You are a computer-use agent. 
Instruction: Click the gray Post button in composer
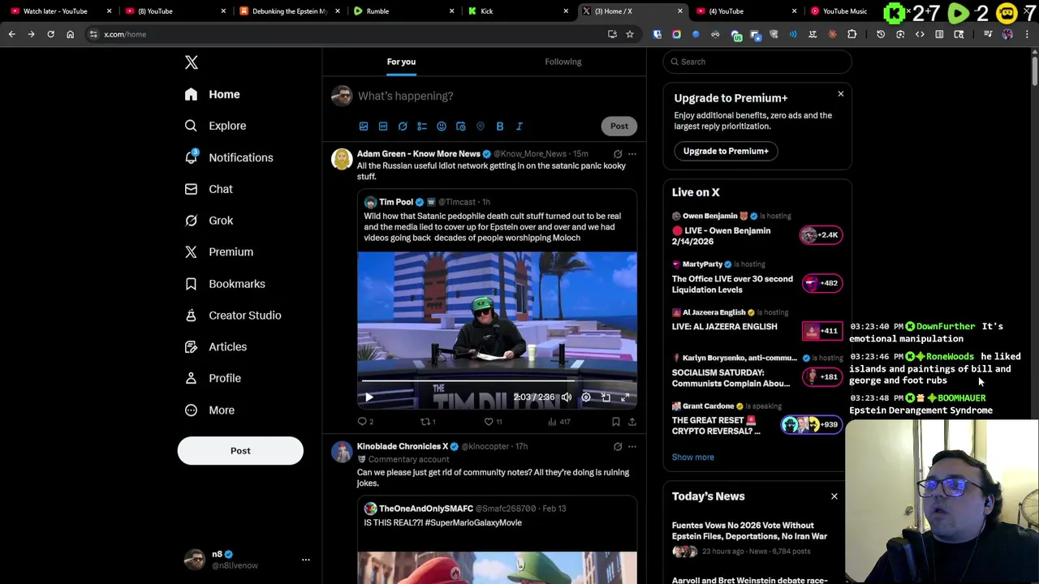pyautogui.click(x=619, y=126)
